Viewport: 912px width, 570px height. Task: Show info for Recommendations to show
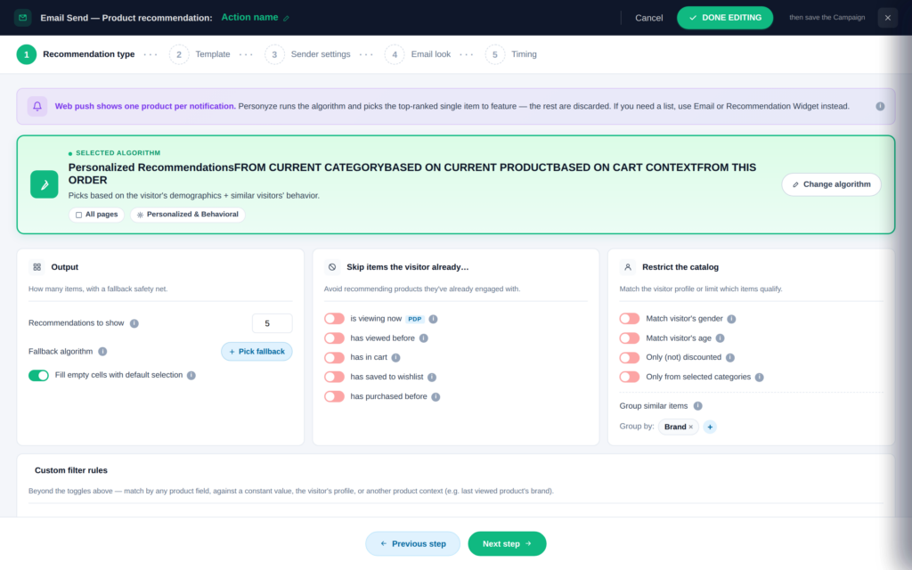(134, 323)
